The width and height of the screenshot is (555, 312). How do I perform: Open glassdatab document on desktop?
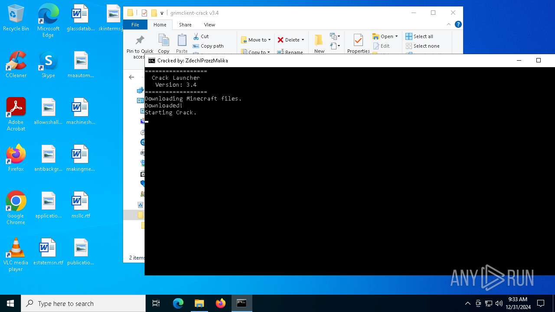[x=81, y=18]
